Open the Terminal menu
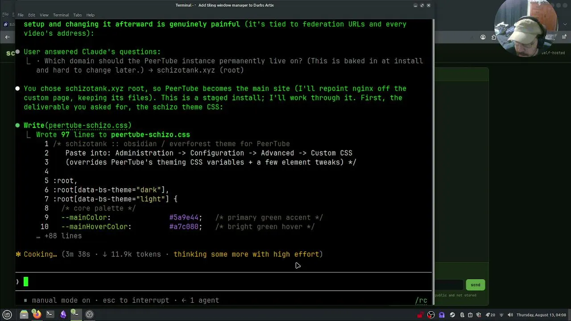This screenshot has height=321, width=571. click(61, 15)
